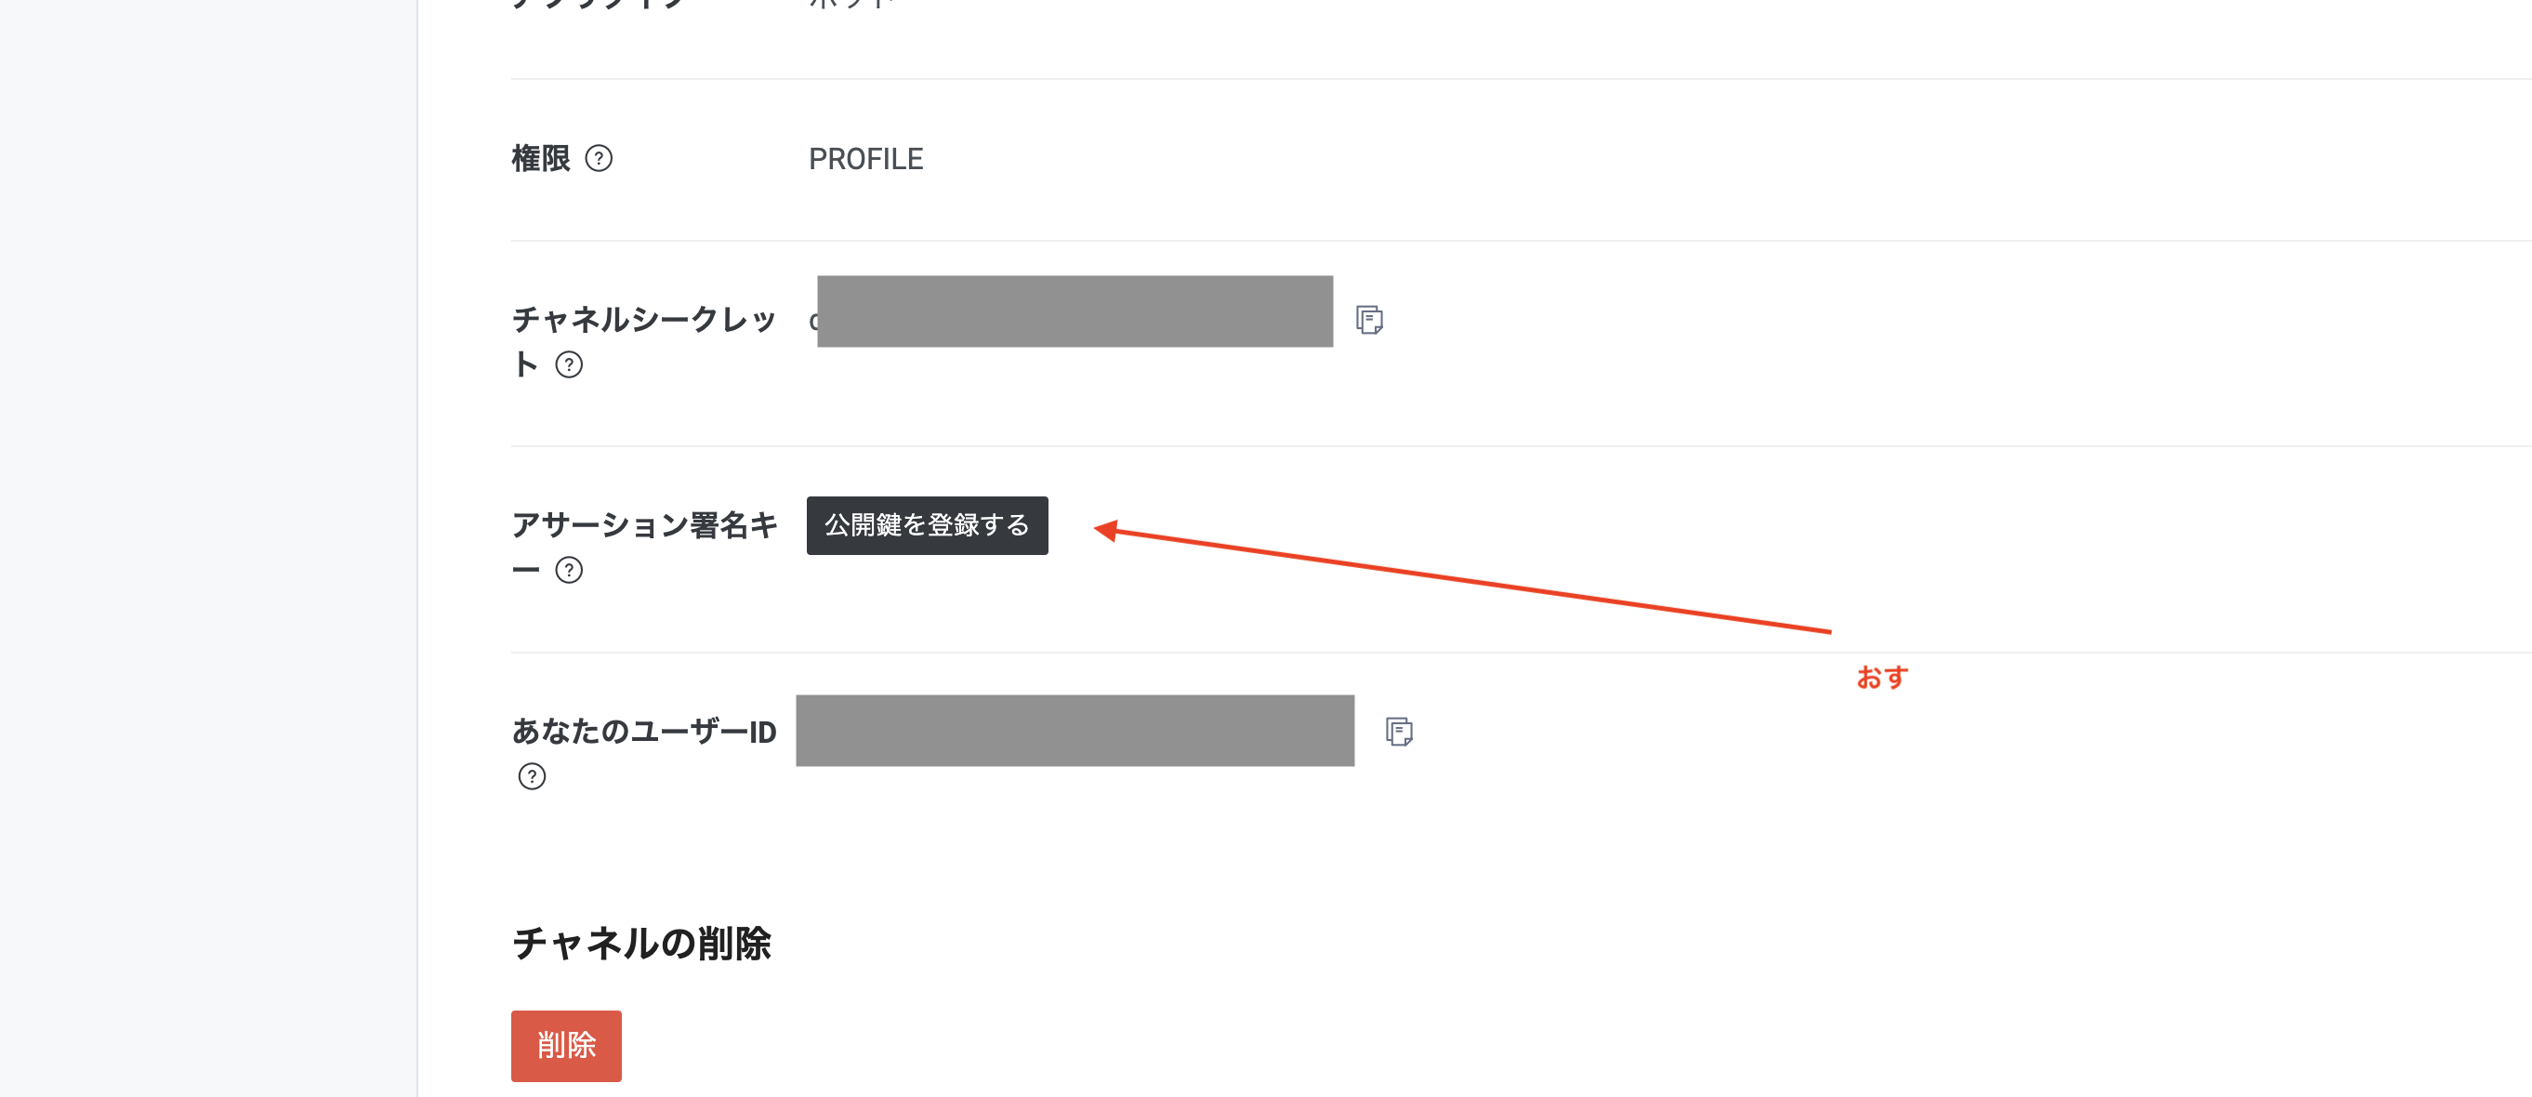This screenshot has width=2532, height=1097.
Task: Click the 権限 row label
Action: pos(542,158)
